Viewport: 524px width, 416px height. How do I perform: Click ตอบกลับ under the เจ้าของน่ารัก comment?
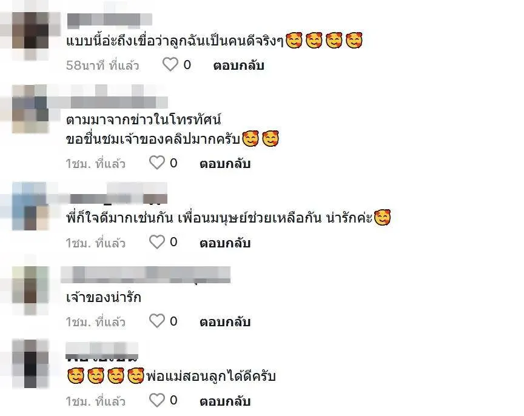(x=225, y=322)
